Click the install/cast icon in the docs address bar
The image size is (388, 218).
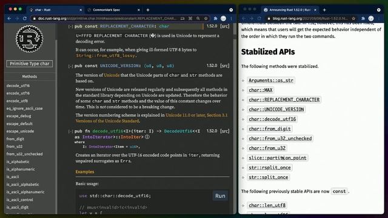tap(182, 19)
